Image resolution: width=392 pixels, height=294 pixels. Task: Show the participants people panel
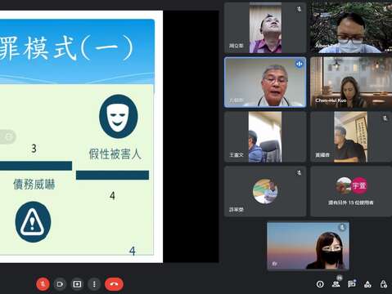coord(336,284)
